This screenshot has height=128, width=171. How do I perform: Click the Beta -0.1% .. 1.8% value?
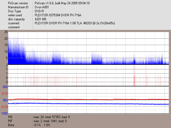(x=42, y=125)
